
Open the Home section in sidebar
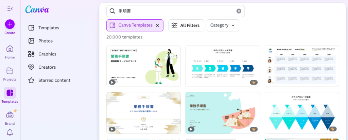tap(10, 49)
